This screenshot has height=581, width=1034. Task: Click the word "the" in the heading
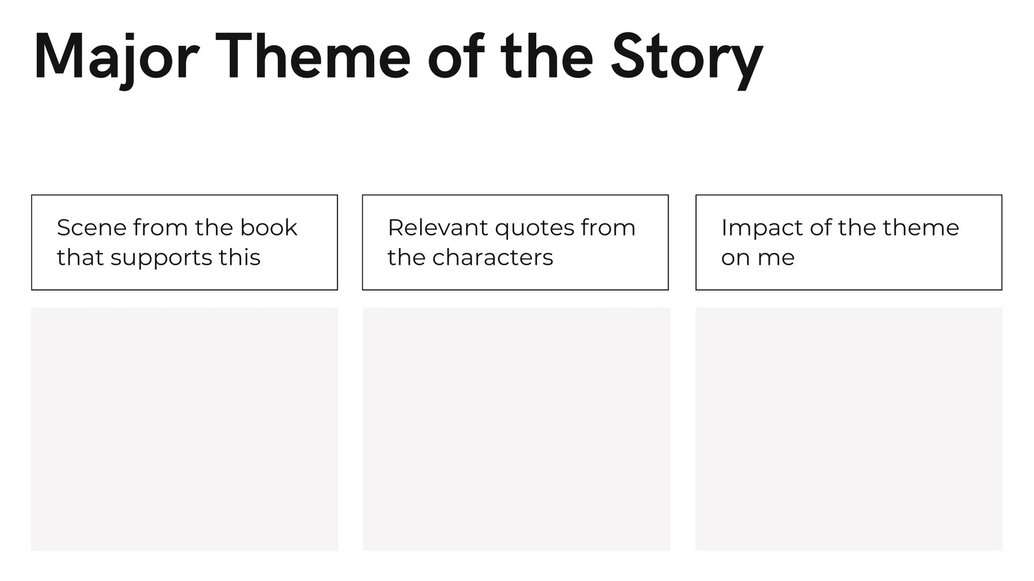tap(547, 57)
